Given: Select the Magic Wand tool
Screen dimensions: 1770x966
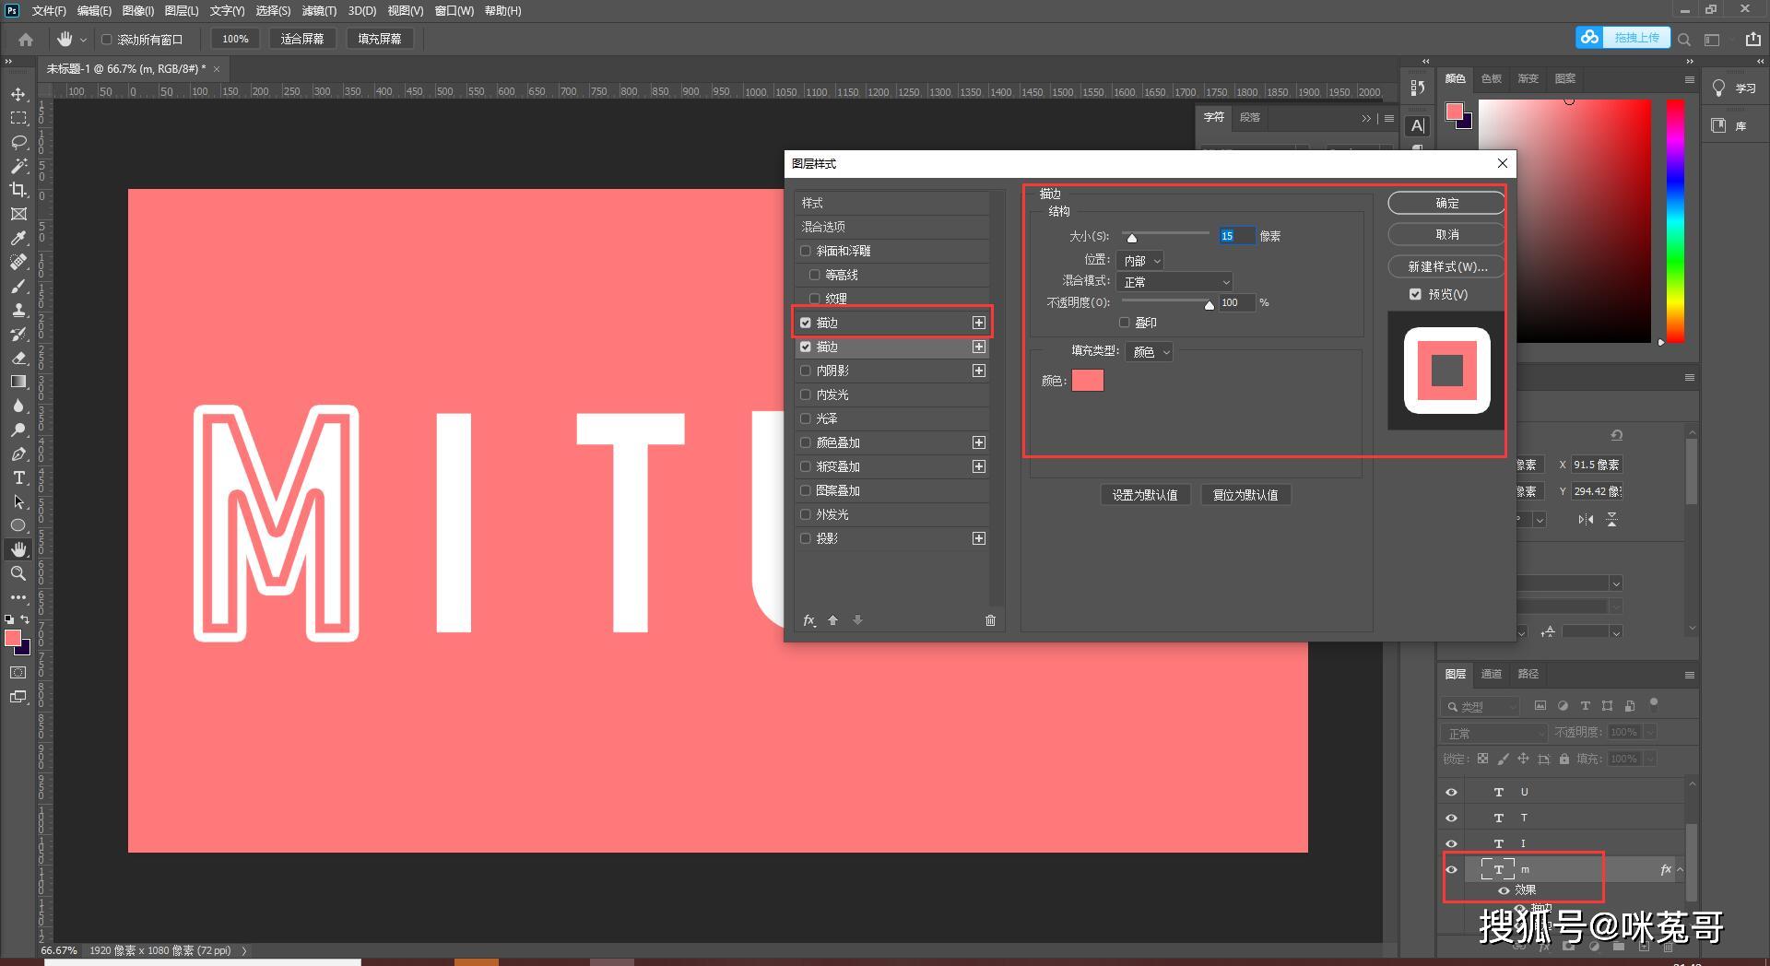Looking at the screenshot, I should [x=18, y=166].
